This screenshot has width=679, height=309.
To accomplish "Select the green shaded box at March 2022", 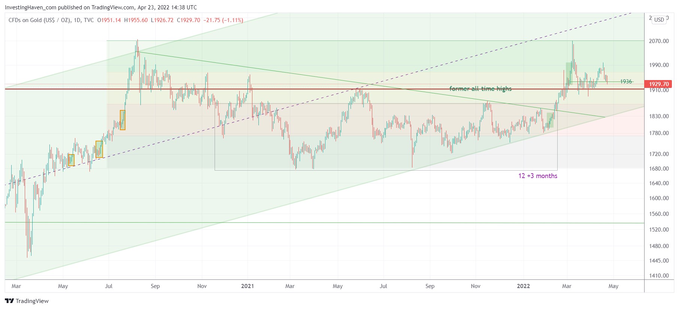I will tap(569, 73).
